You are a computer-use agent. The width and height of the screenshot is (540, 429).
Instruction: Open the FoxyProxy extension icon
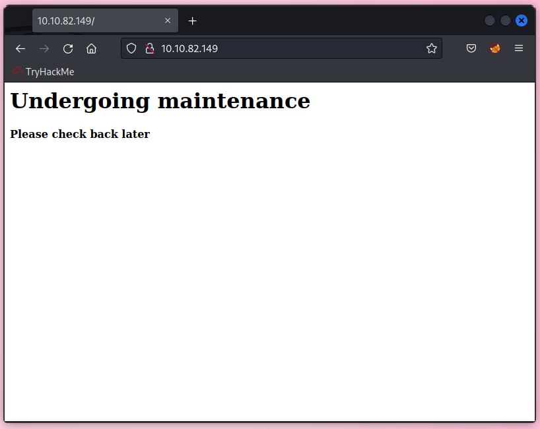[x=495, y=48]
